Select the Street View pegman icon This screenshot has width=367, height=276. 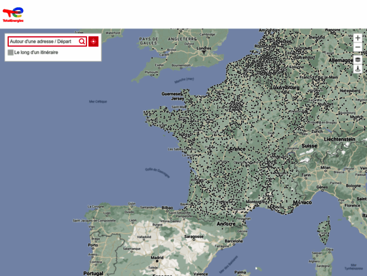tap(358, 69)
